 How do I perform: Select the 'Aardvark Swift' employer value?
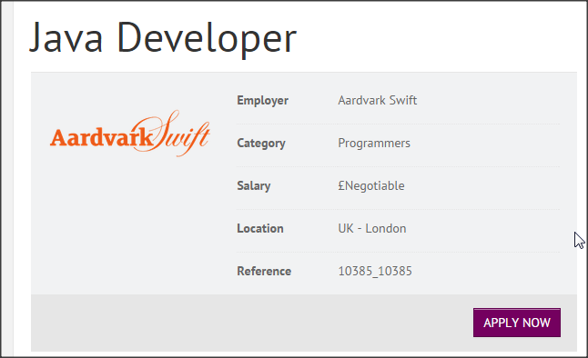377,100
